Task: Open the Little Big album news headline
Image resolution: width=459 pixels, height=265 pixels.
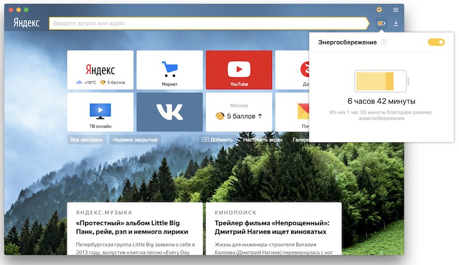Action: pos(132,227)
